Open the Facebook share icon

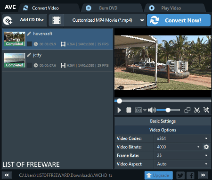[x=191, y=175]
